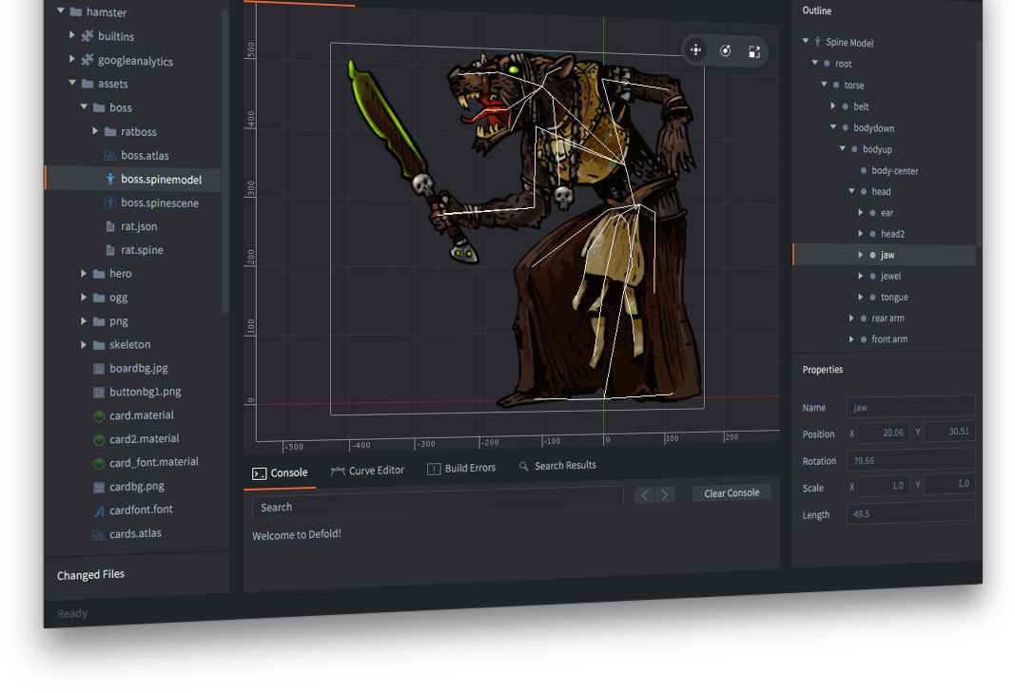1015x693 pixels.
Task: Click the boss.atlas file icon
Action: coord(110,155)
